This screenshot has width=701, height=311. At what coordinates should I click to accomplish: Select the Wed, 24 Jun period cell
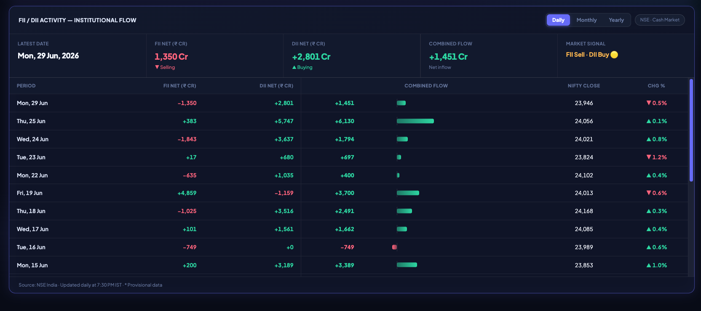[33, 139]
